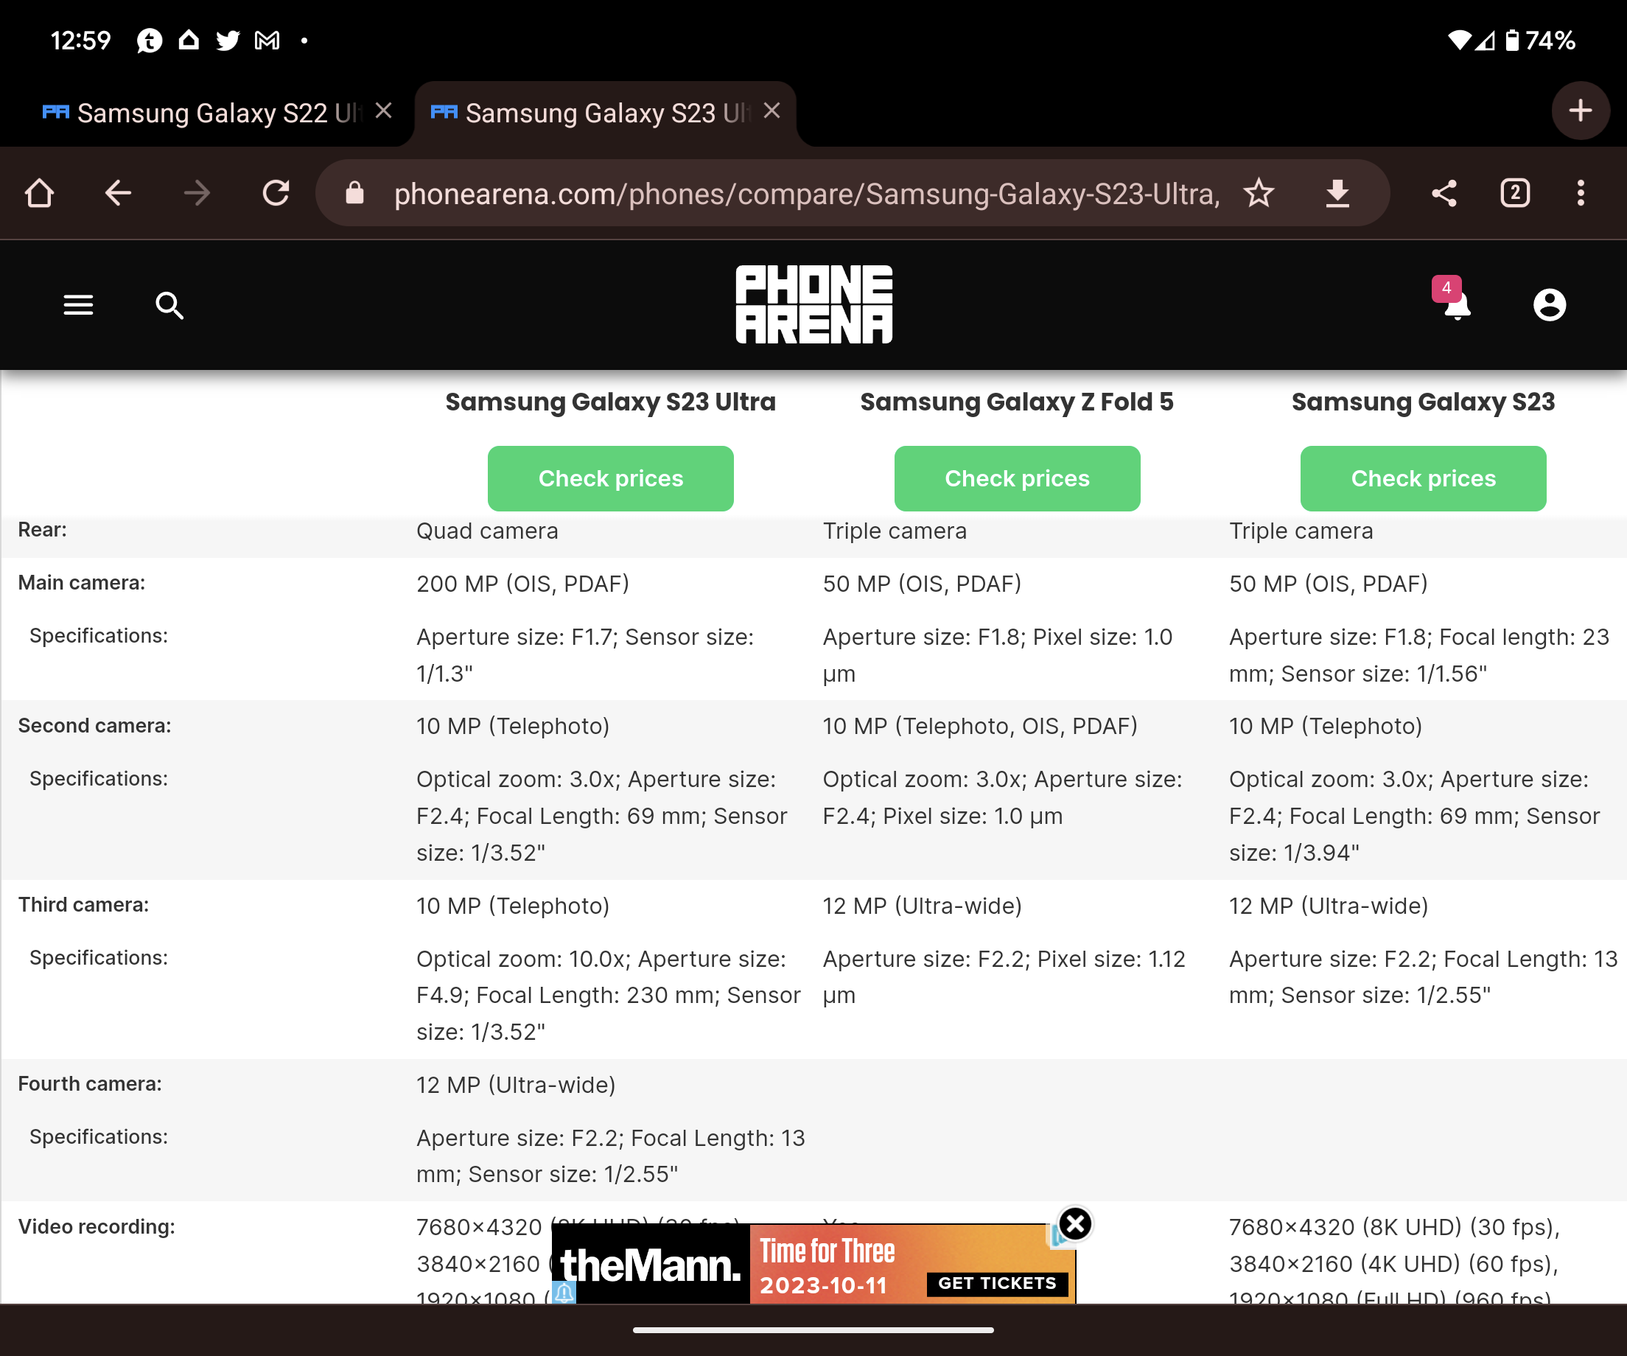Viewport: 1627px width, 1356px height.
Task: Tap the download icon in address bar
Action: [x=1337, y=193]
